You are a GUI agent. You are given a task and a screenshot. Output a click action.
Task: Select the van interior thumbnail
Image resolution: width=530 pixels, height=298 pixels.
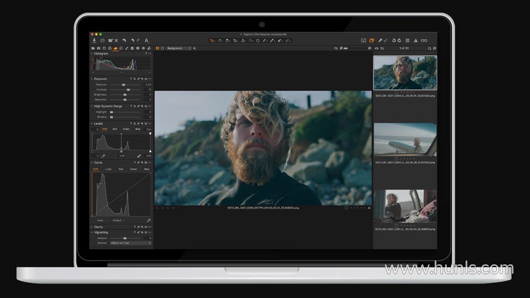pos(405,206)
